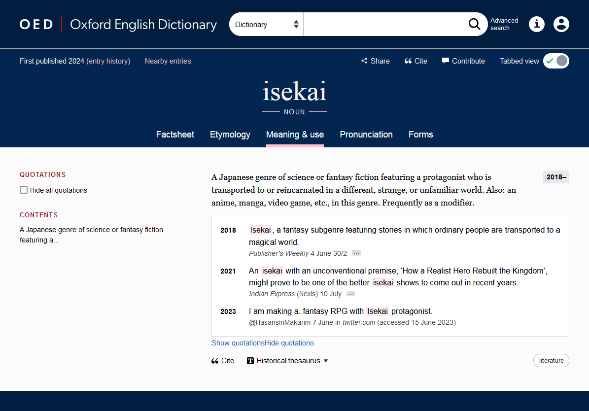Check the Hide all quotations checkbox
This screenshot has height=411, width=589.
[24, 190]
